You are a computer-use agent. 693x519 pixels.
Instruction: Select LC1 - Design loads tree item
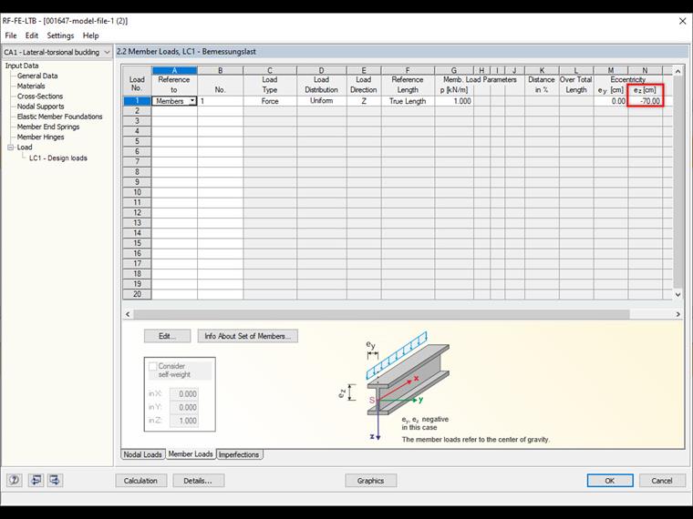click(57, 158)
